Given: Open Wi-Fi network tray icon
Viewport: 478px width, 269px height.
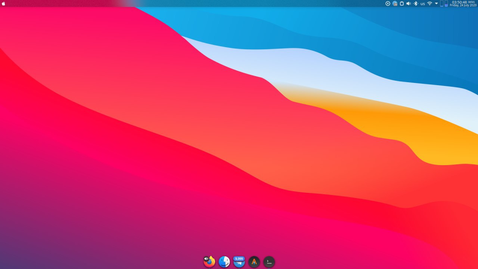Looking at the screenshot, I should point(430,3).
